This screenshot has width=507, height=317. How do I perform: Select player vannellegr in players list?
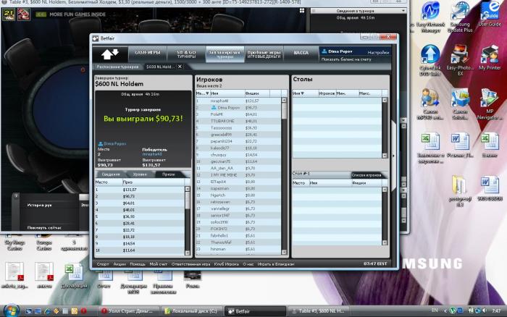(238, 208)
